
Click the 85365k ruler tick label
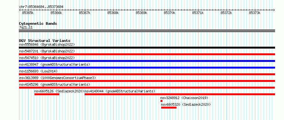click(x=28, y=13)
